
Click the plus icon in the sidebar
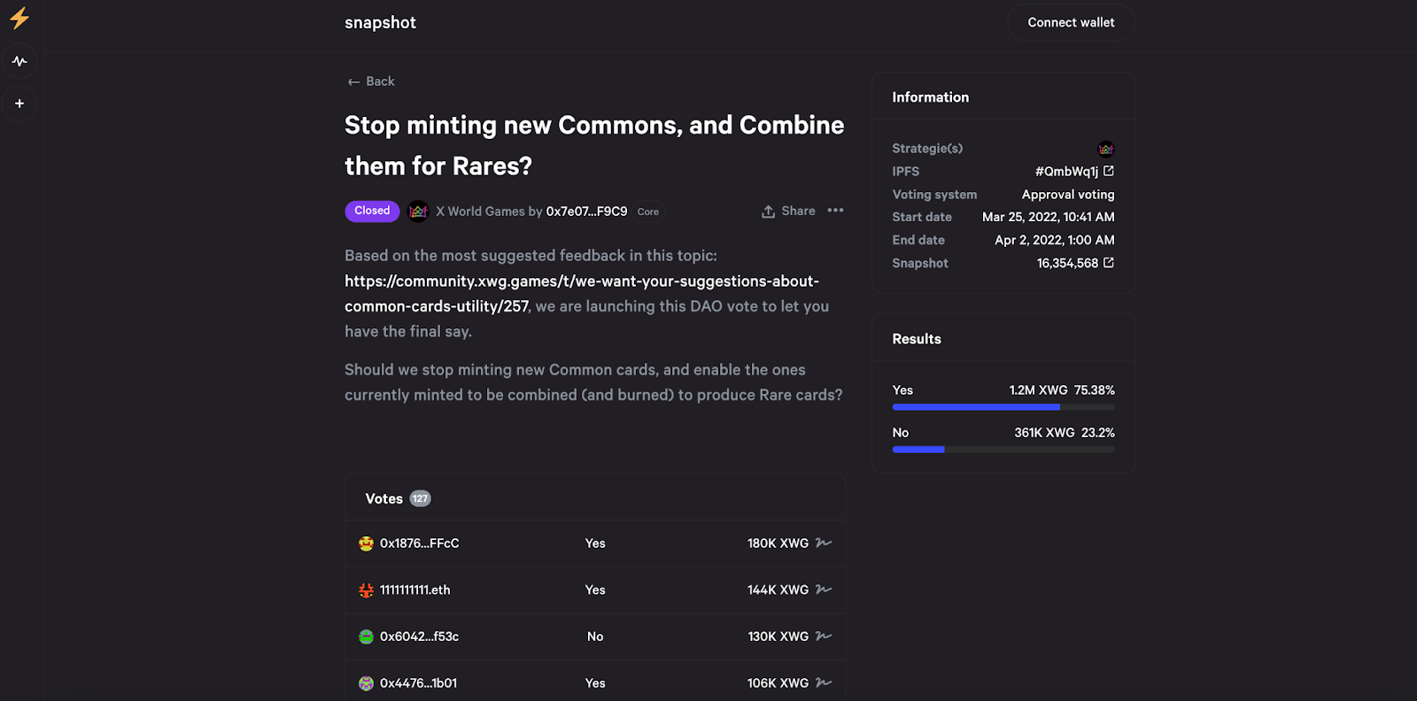(x=19, y=104)
